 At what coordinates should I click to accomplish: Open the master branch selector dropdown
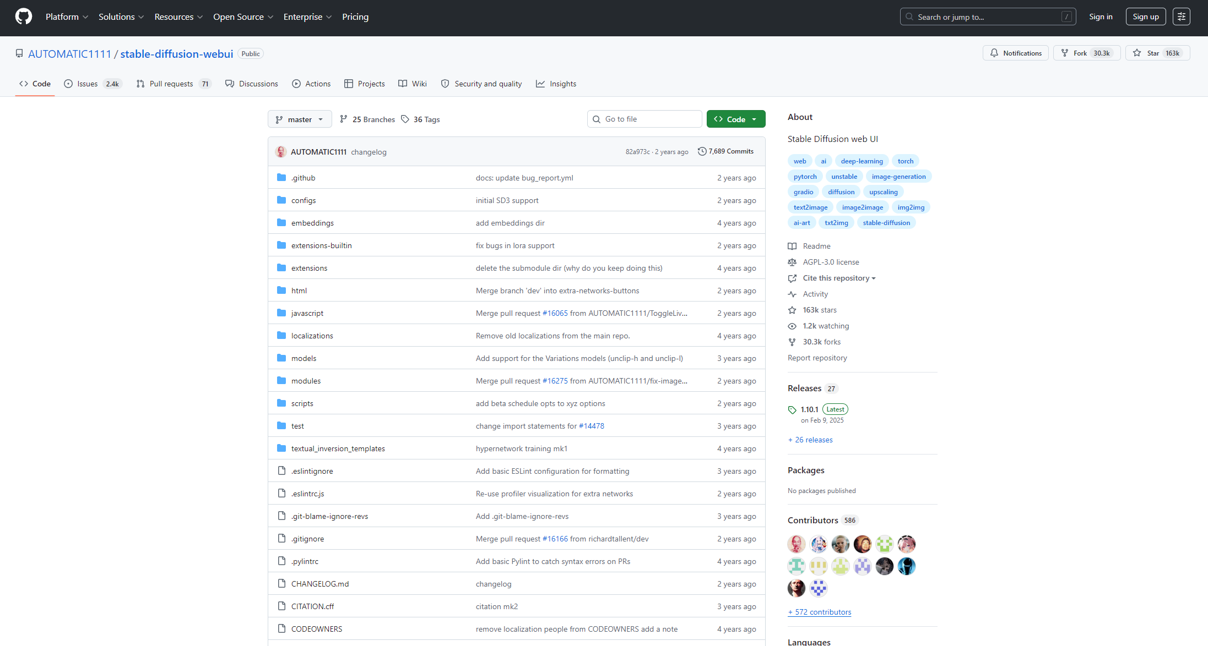300,119
